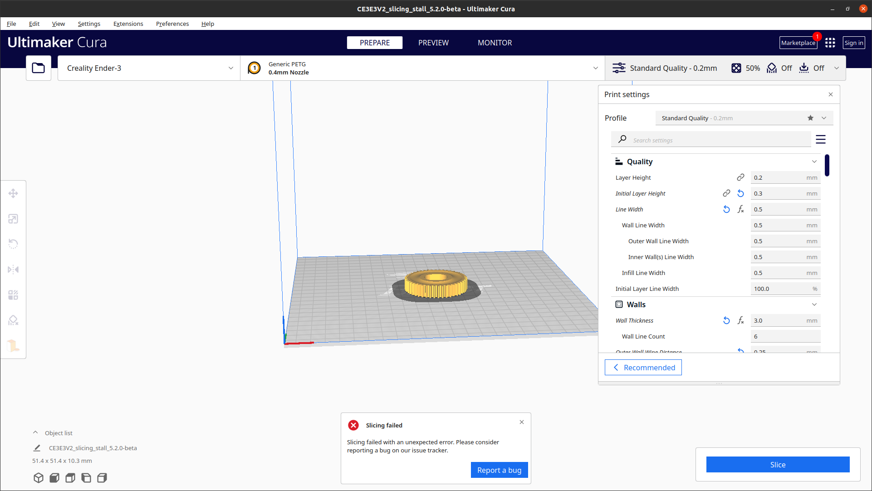The image size is (872, 491).
Task: Switch to the MONITOR tab
Action: coord(495,43)
